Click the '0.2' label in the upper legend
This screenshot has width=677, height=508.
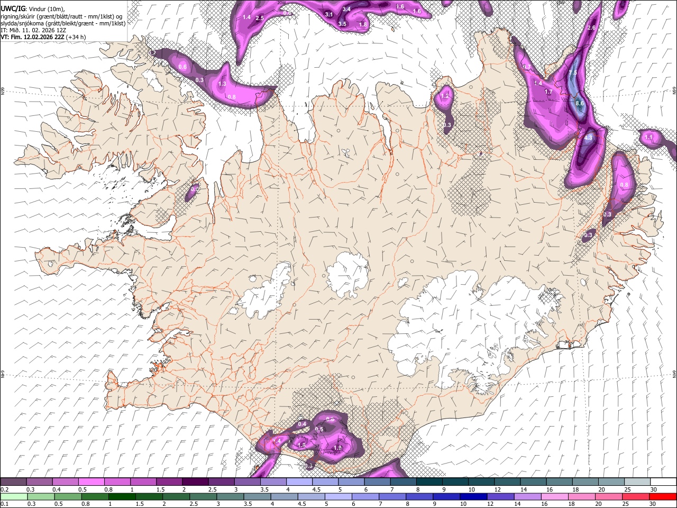click(5, 489)
